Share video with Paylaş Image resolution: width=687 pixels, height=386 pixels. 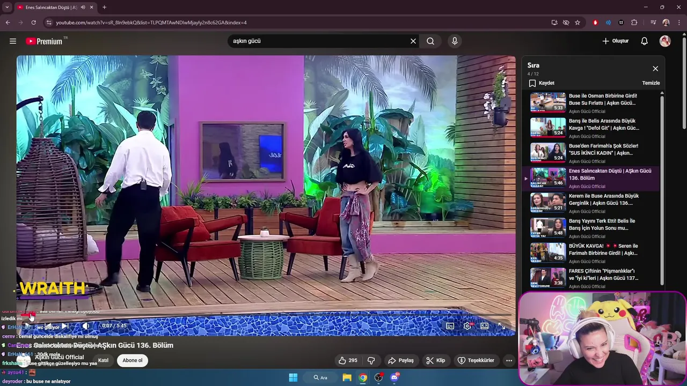(401, 360)
